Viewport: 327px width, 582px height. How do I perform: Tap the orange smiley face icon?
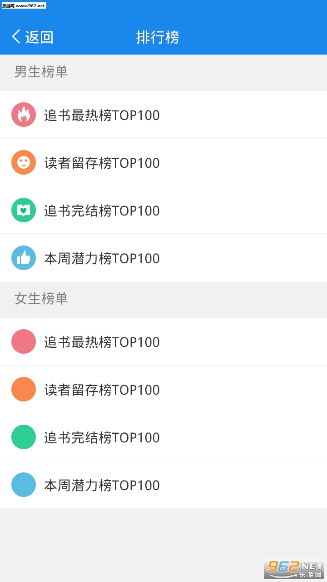pos(24,162)
